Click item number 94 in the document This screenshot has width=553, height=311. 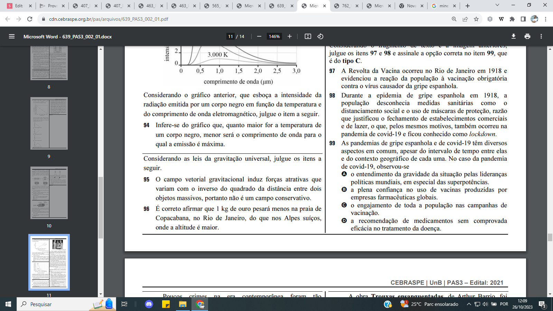(x=147, y=125)
